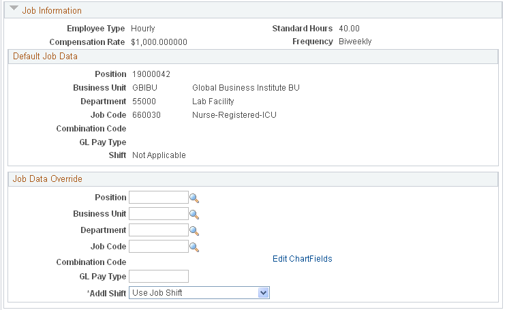Click the GL Pay Type input box
Screen dimensions: 507x310
pyautogui.click(x=158, y=277)
